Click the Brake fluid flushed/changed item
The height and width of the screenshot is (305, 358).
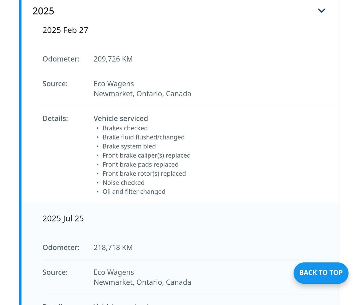(144, 137)
